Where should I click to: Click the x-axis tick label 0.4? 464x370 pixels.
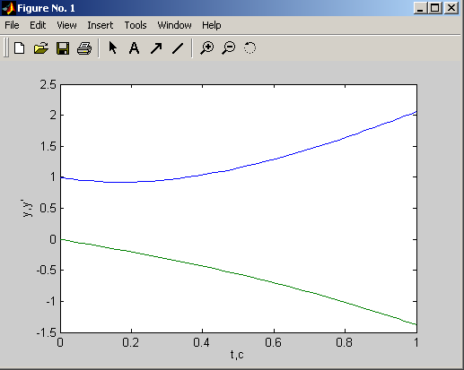point(201,342)
